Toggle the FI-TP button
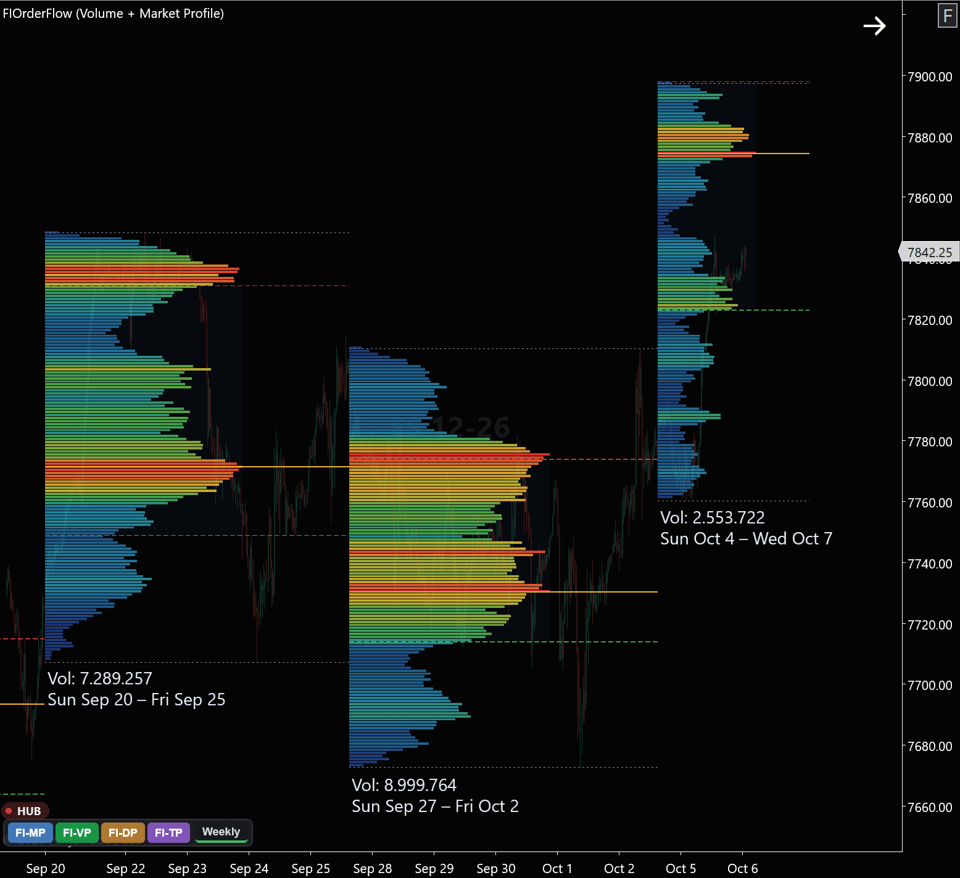This screenshot has height=878, width=960. (168, 833)
